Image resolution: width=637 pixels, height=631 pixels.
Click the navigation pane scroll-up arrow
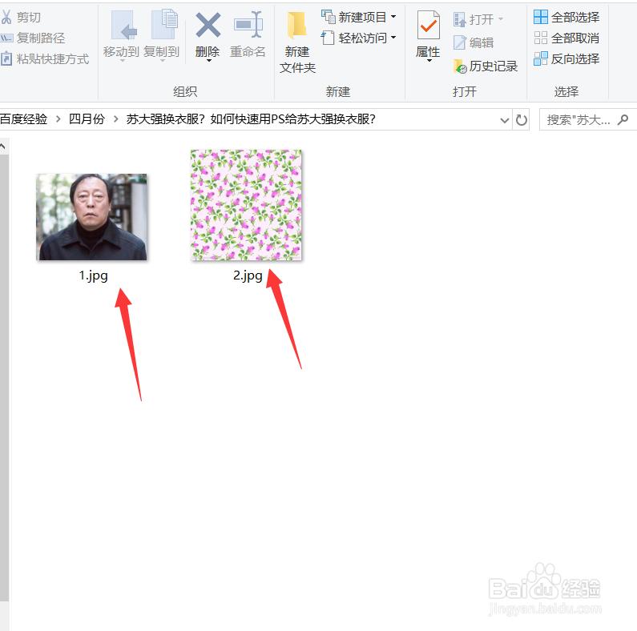click(x=3, y=147)
